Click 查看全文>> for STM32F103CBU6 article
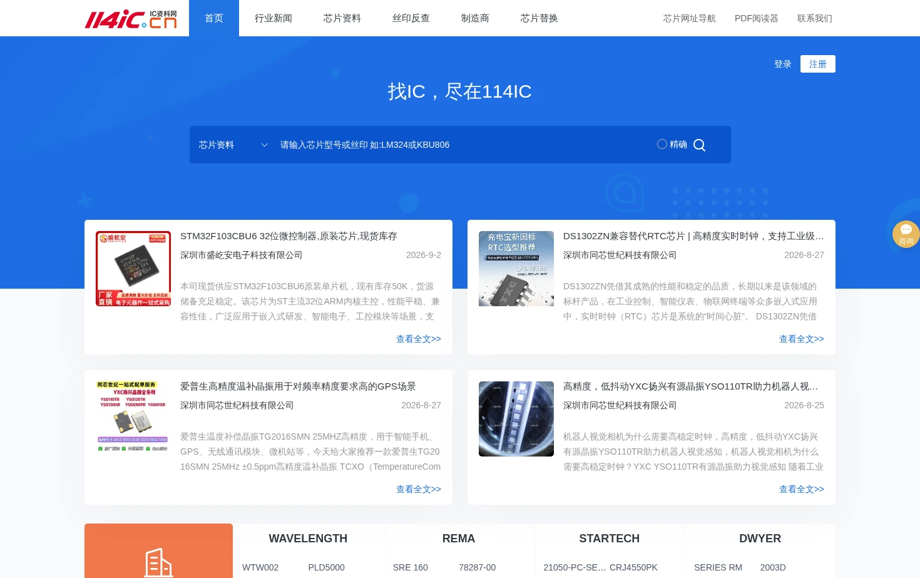 click(419, 339)
